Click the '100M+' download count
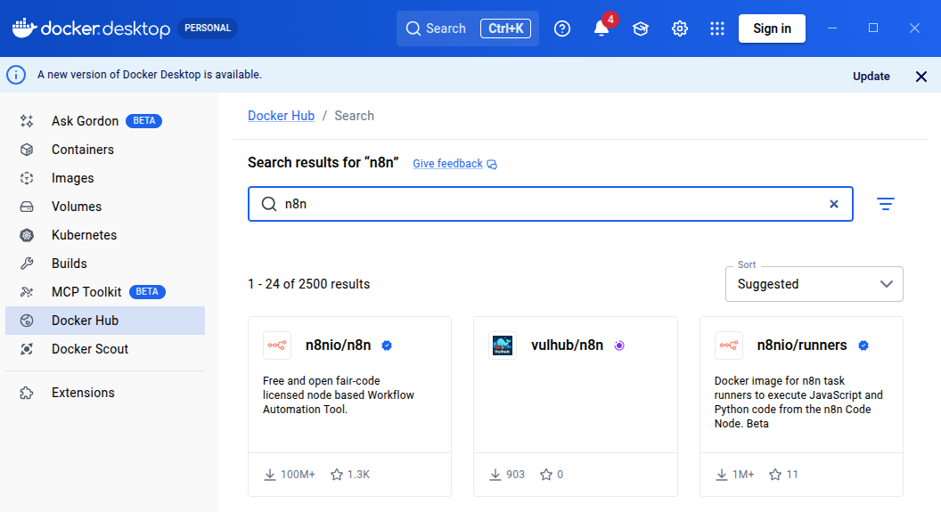Screen dimensions: 941x512 (x=298, y=475)
